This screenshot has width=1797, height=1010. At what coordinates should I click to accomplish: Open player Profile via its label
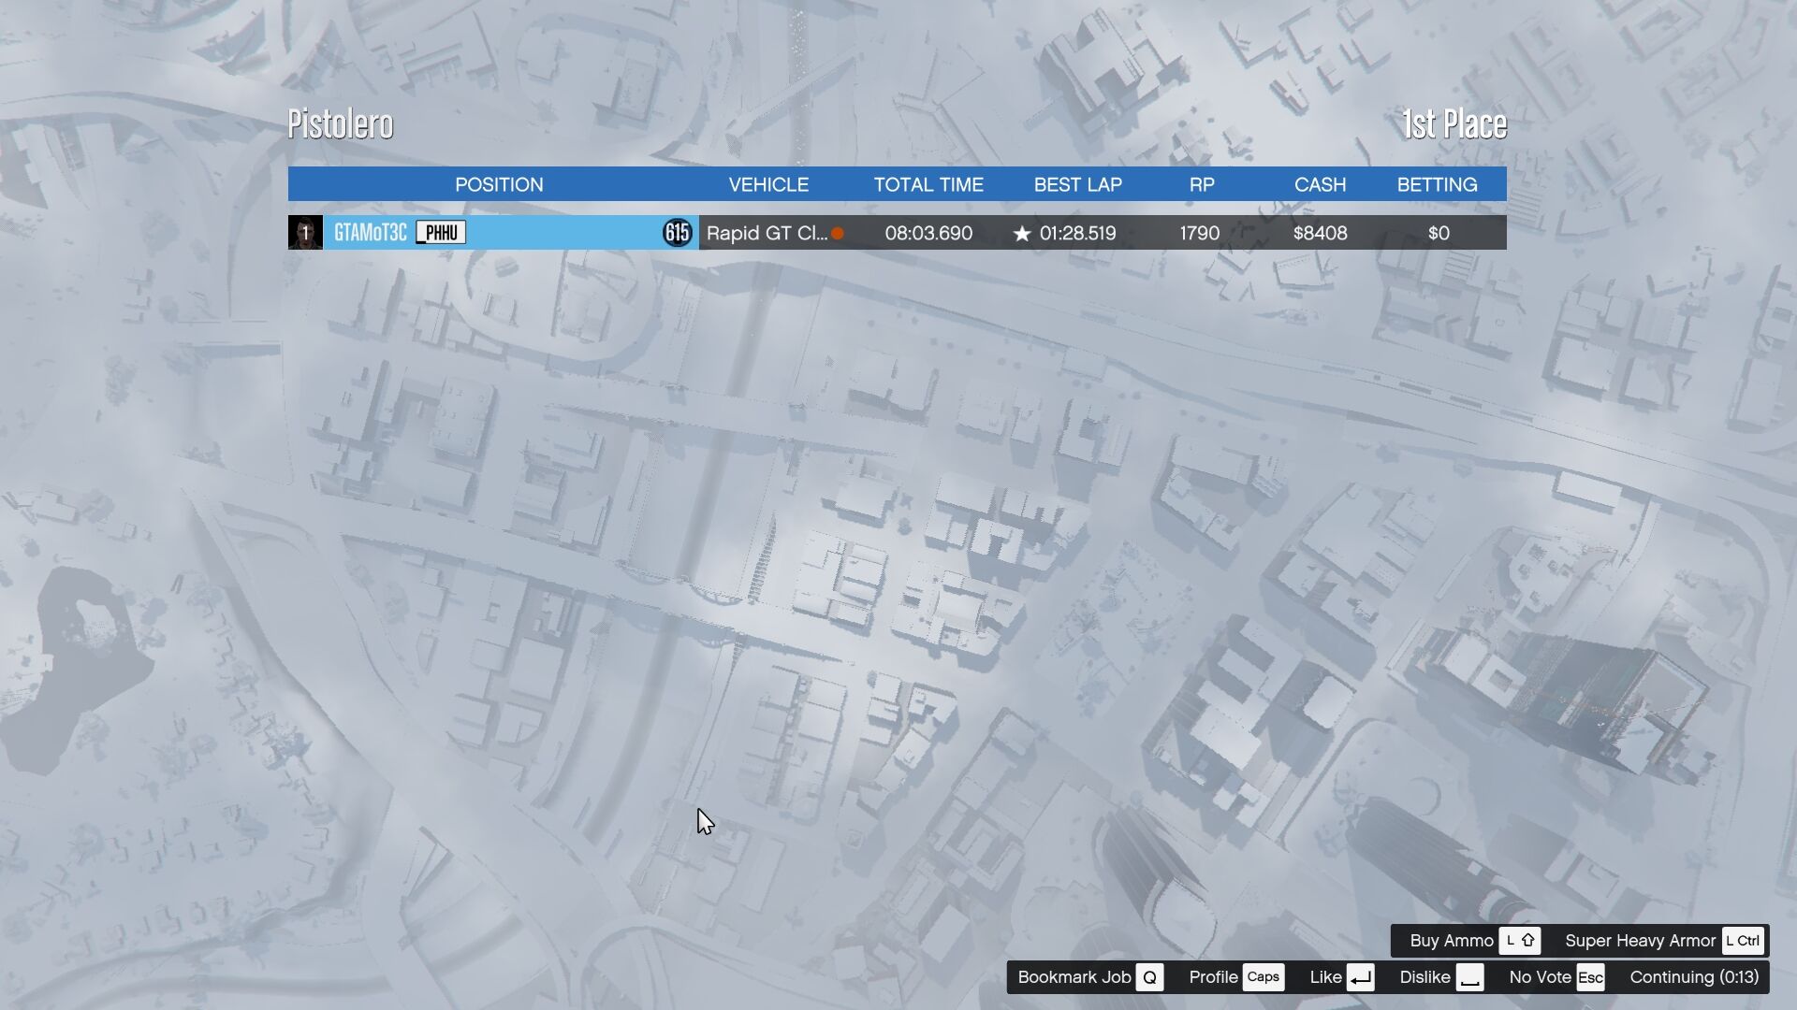[x=1213, y=977]
